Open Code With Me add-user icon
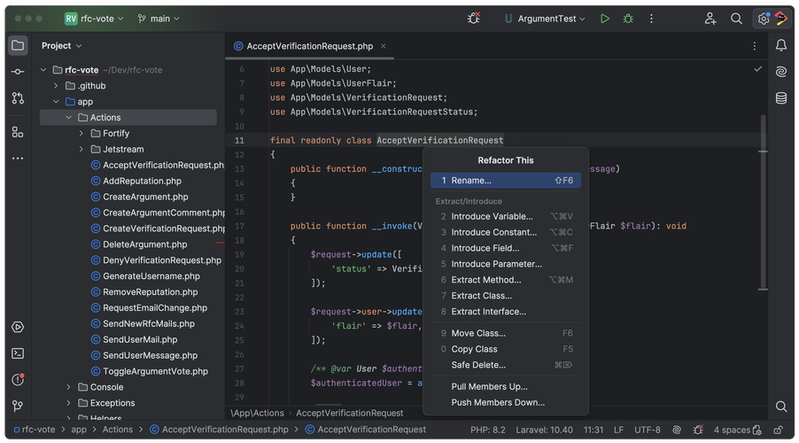 click(x=710, y=19)
